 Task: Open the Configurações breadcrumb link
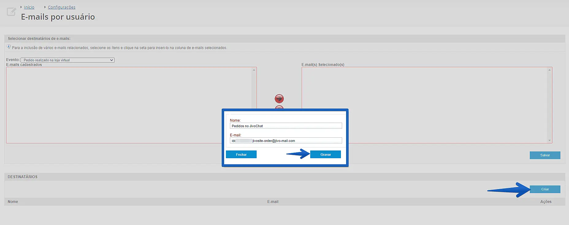click(x=61, y=7)
